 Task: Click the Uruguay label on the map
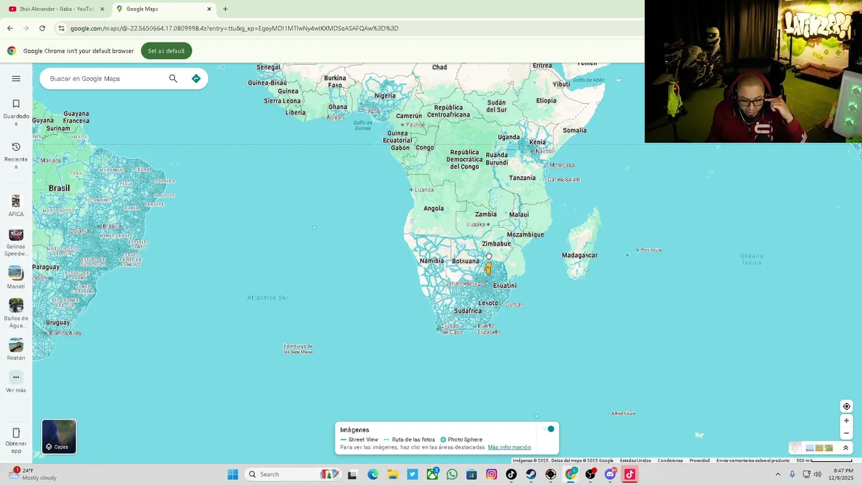[57, 322]
